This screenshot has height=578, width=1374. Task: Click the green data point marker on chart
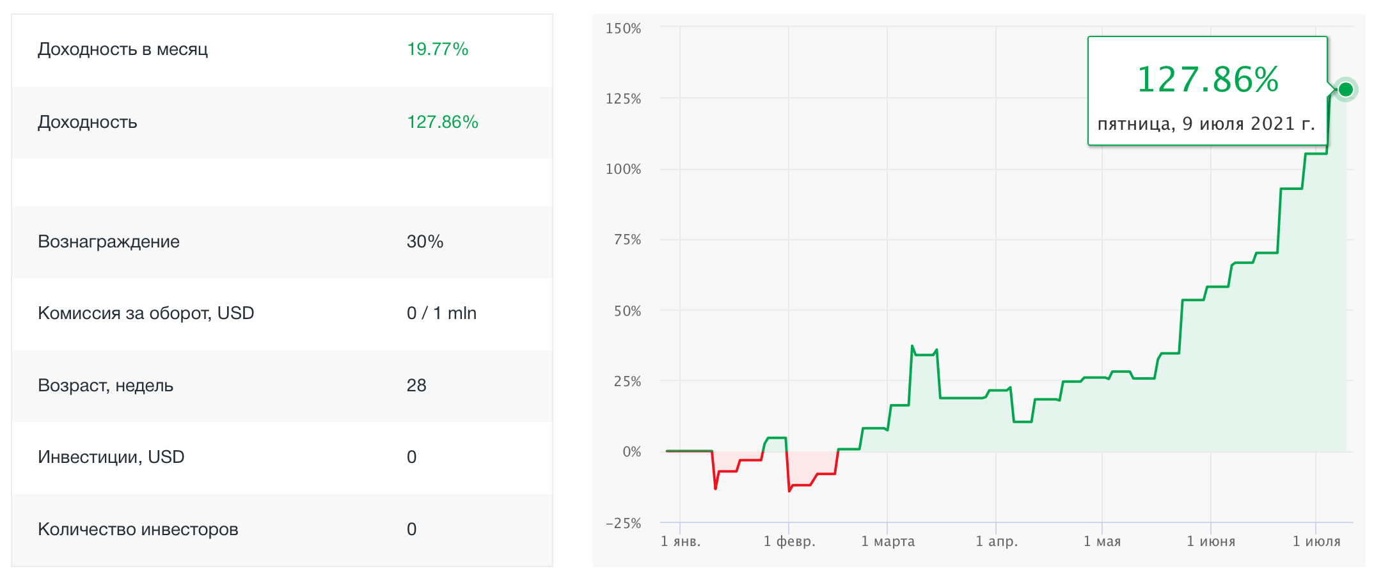tap(1345, 90)
